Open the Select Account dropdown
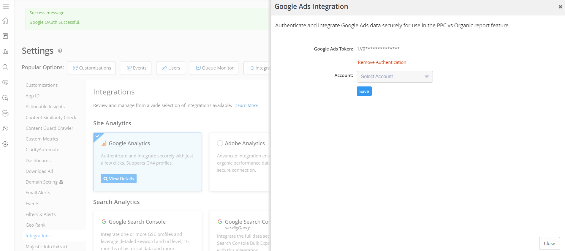The image size is (565, 251). pos(391,77)
